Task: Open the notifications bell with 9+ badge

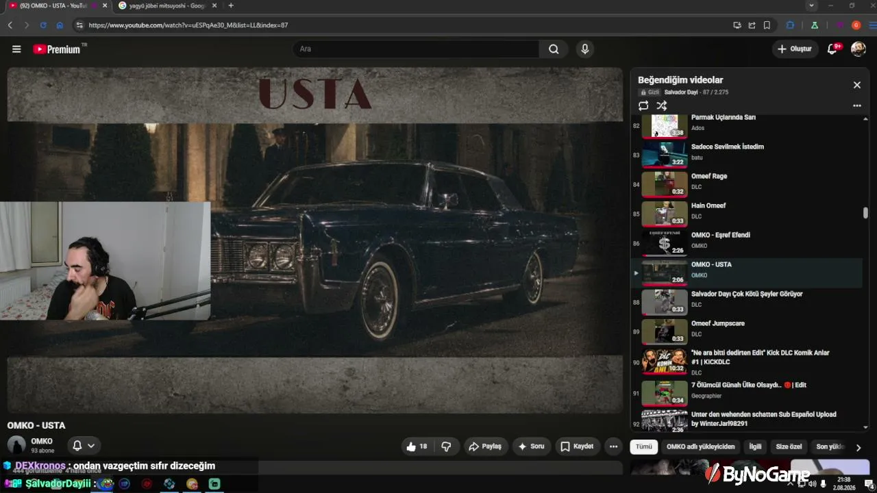Action: click(x=833, y=49)
